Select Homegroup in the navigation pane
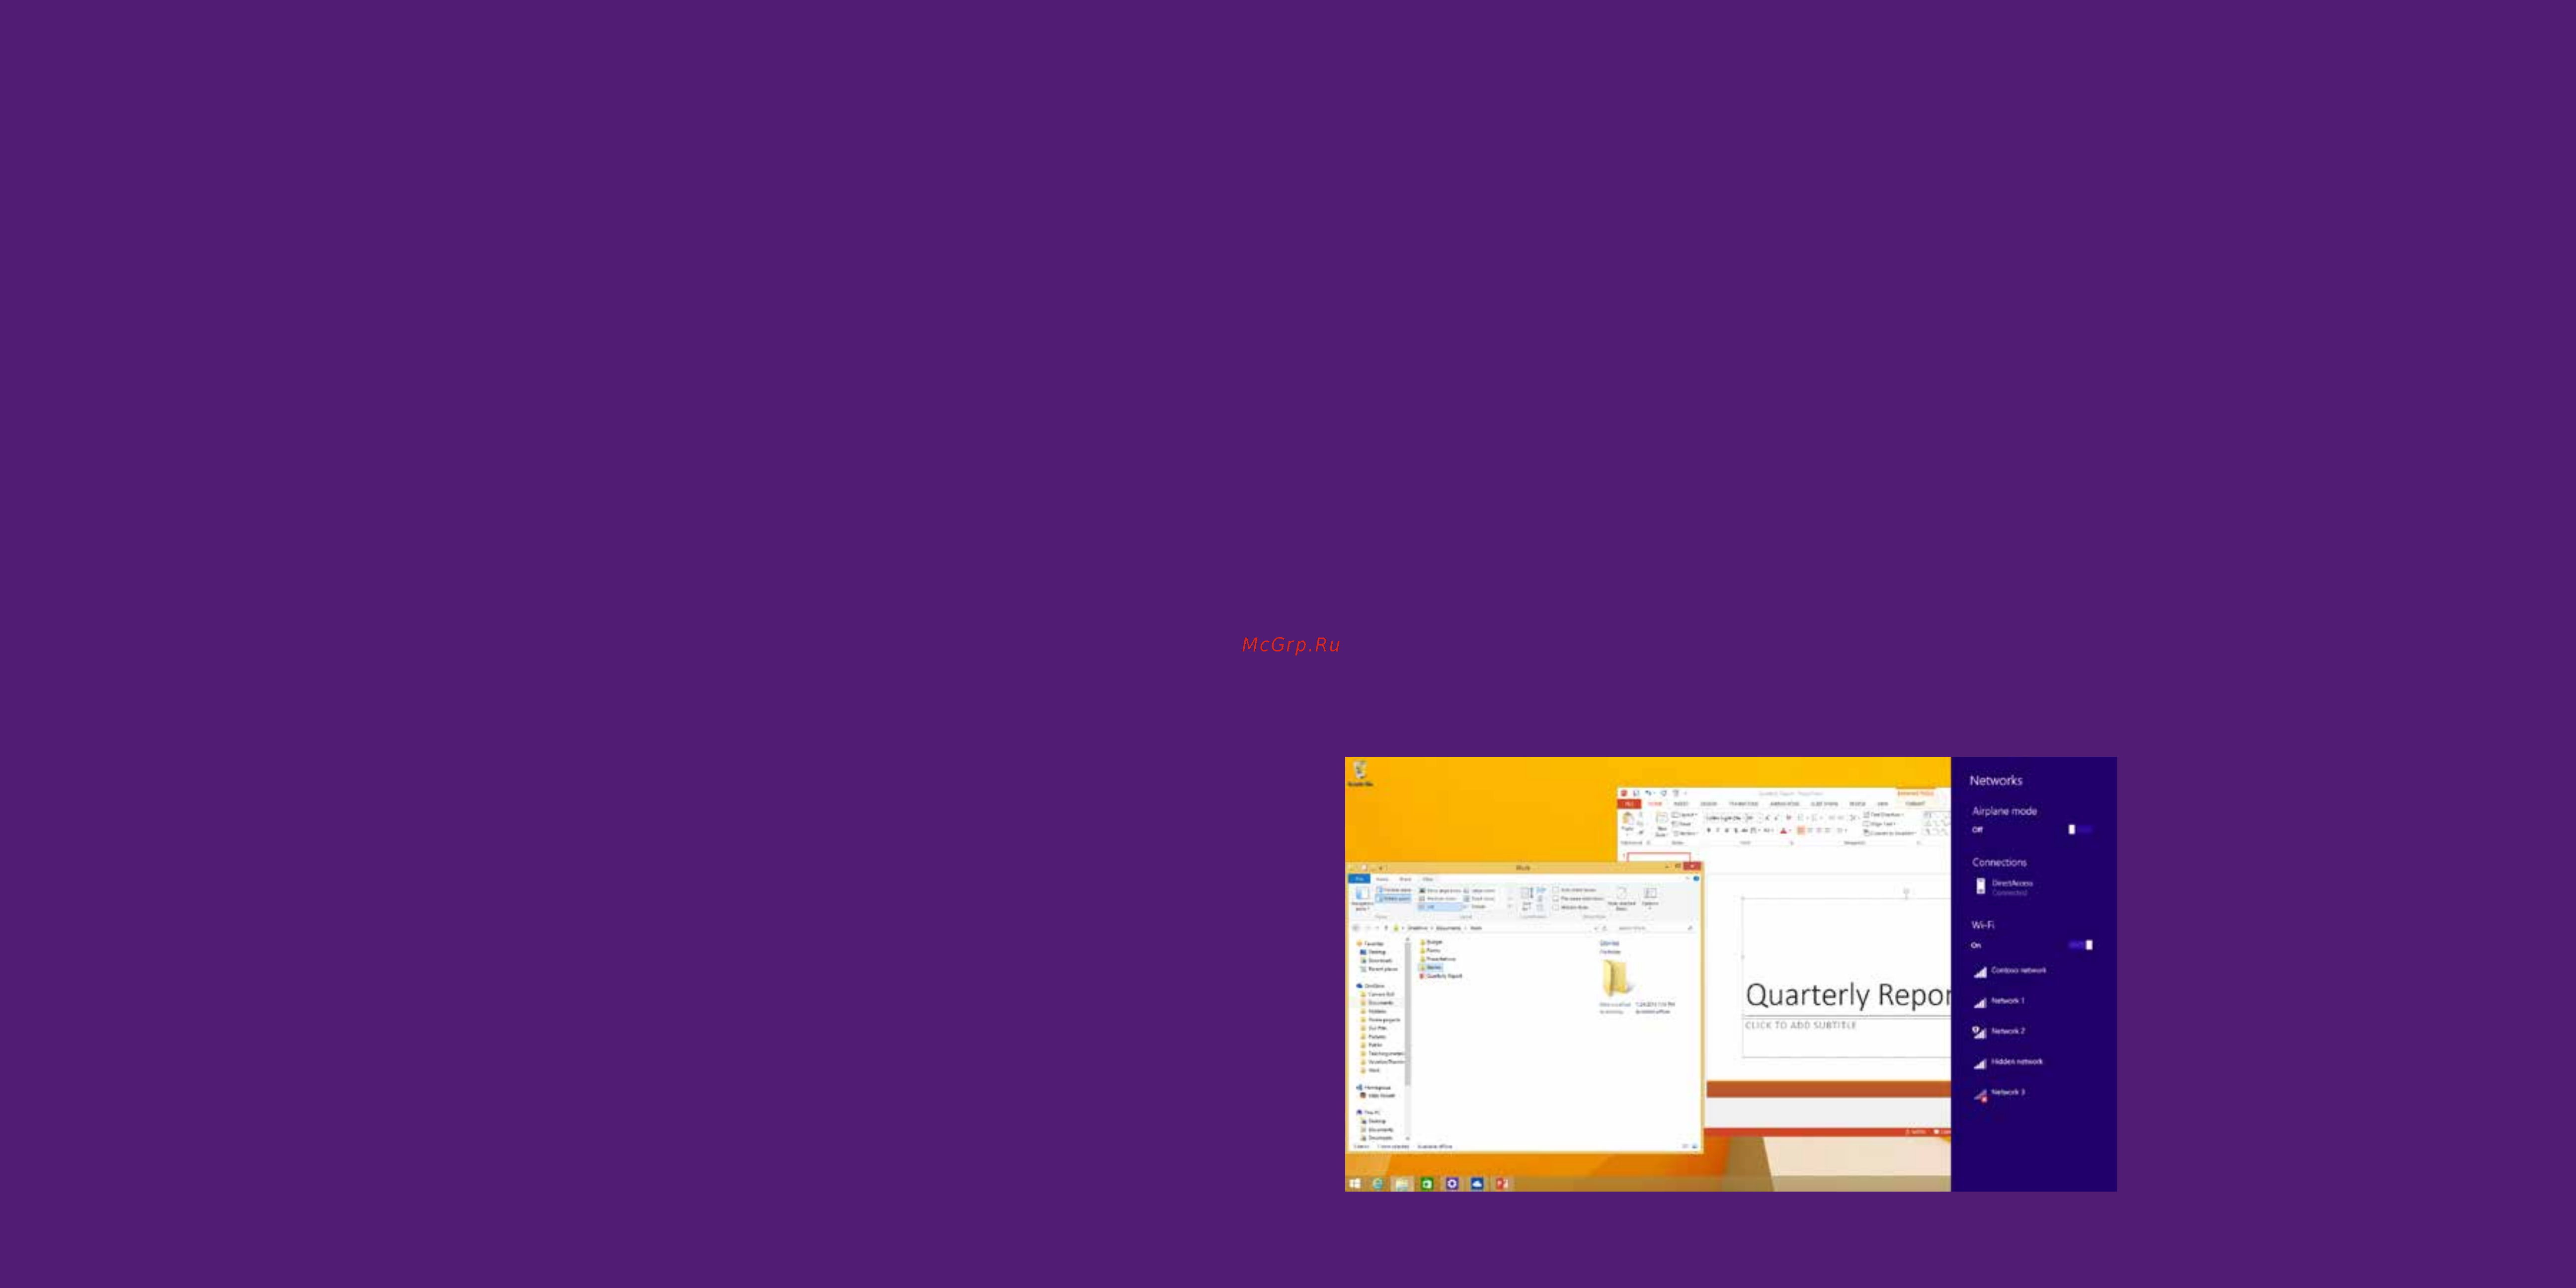 tap(1373, 1088)
